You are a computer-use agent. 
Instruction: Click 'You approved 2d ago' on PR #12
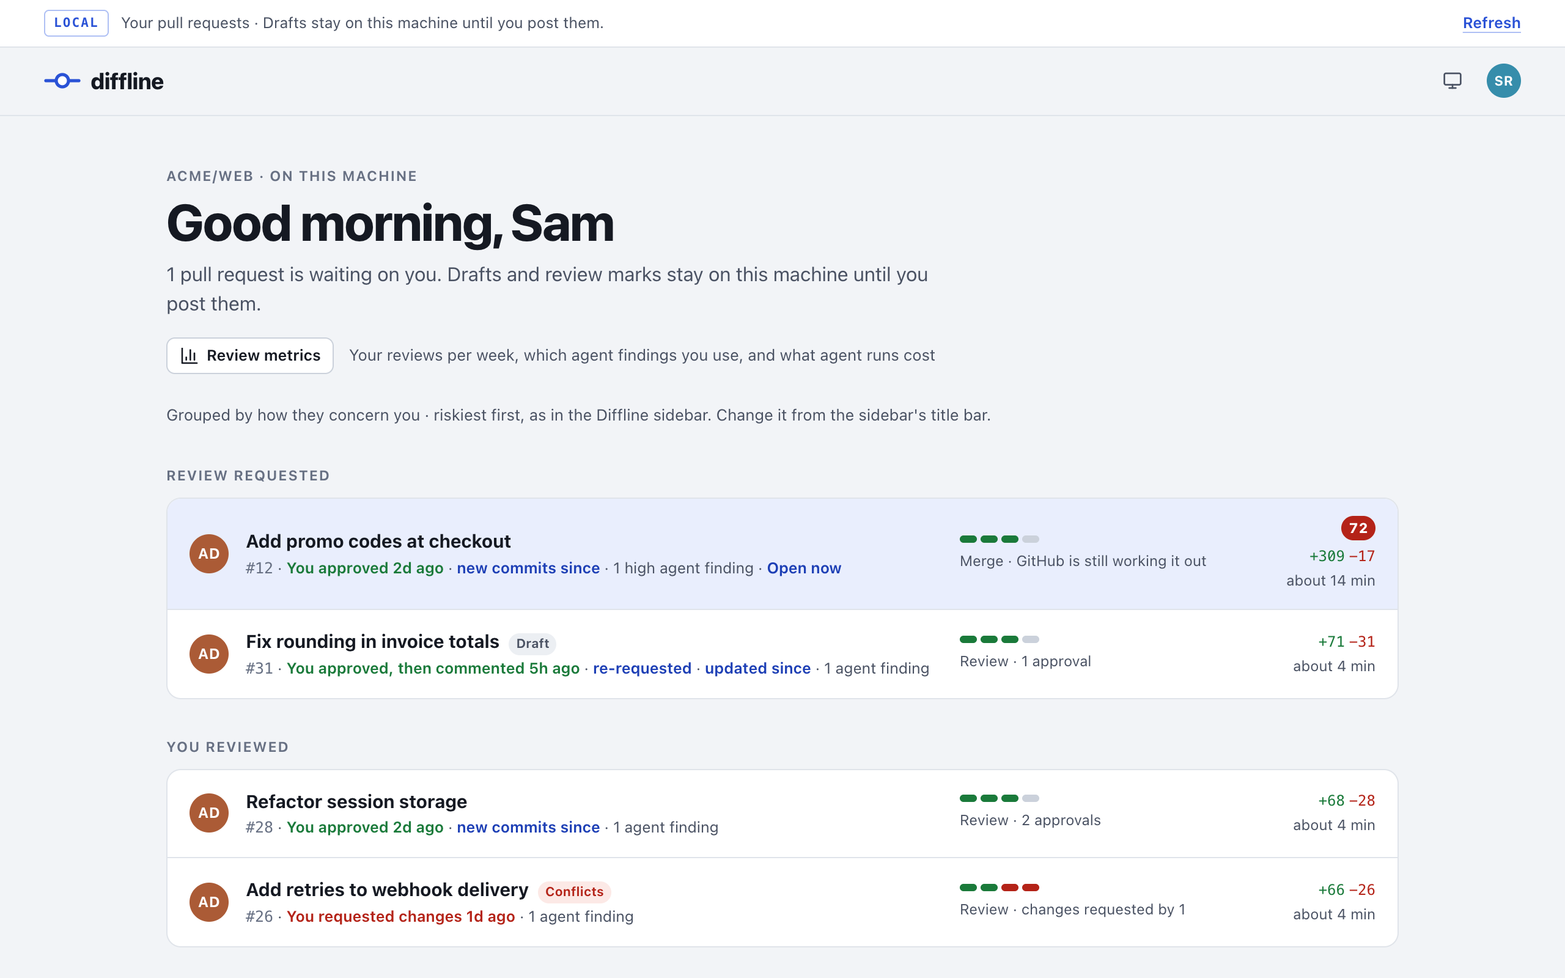click(x=365, y=568)
